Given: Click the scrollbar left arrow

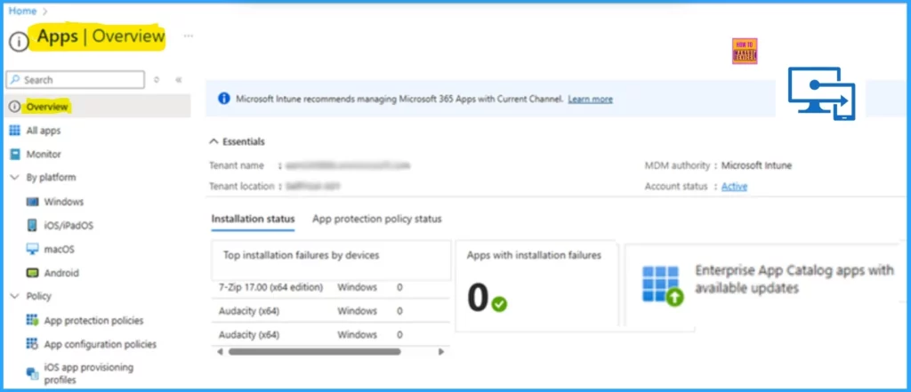Looking at the screenshot, I should point(221,351).
